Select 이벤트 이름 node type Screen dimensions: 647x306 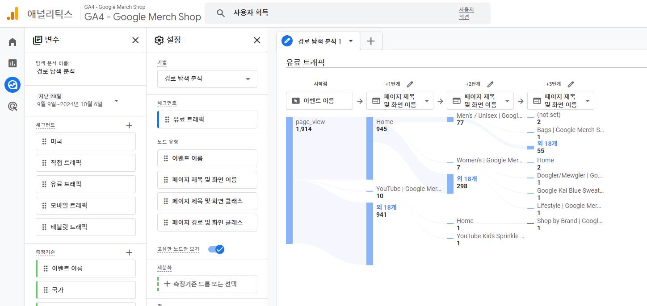[x=207, y=158]
